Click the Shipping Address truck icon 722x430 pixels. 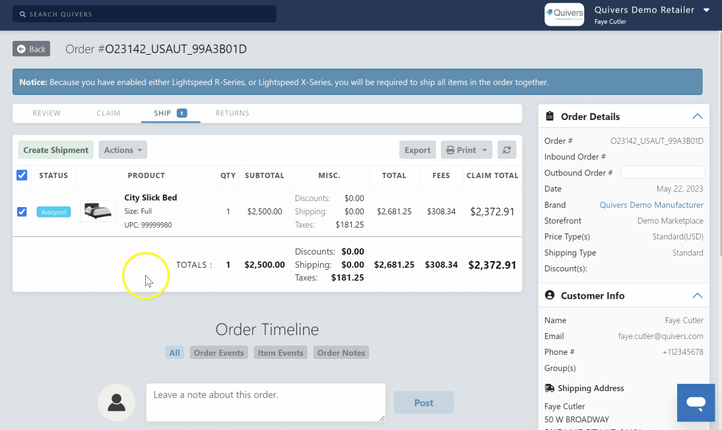coord(549,388)
